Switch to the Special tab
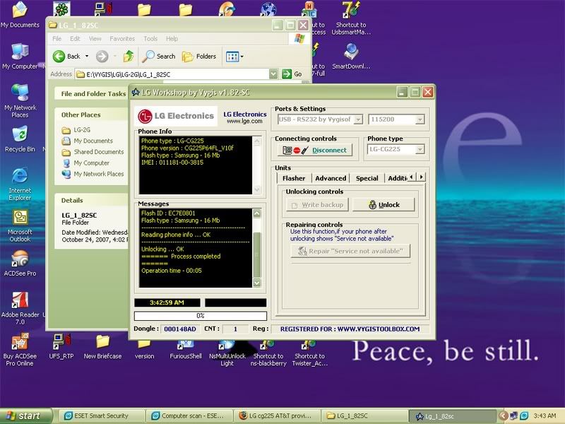 [x=367, y=178]
